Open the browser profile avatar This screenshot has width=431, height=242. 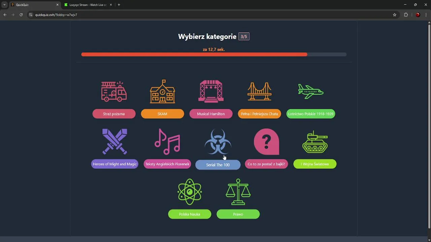tap(418, 15)
